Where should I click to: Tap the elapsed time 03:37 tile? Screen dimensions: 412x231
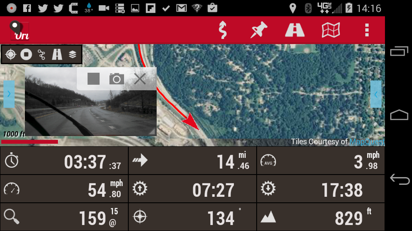[x=64, y=160]
